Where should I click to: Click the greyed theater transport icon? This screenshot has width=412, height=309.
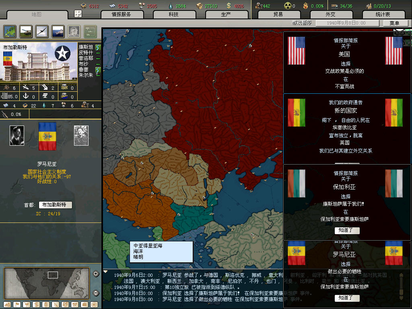point(90,31)
